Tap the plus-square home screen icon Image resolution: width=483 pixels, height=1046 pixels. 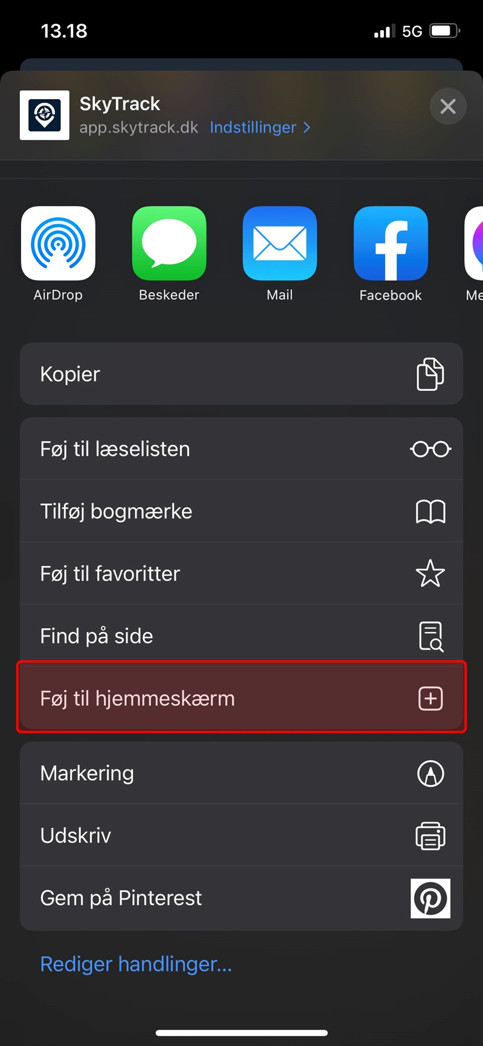pyautogui.click(x=430, y=699)
